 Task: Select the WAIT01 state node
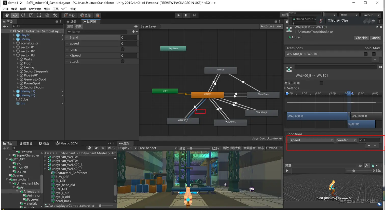pyautogui.click(x=207, y=94)
